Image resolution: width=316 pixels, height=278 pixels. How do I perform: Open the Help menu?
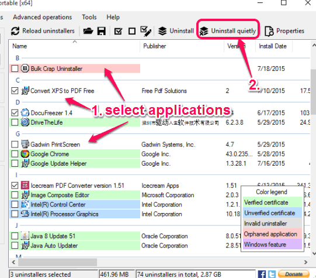tap(113, 17)
